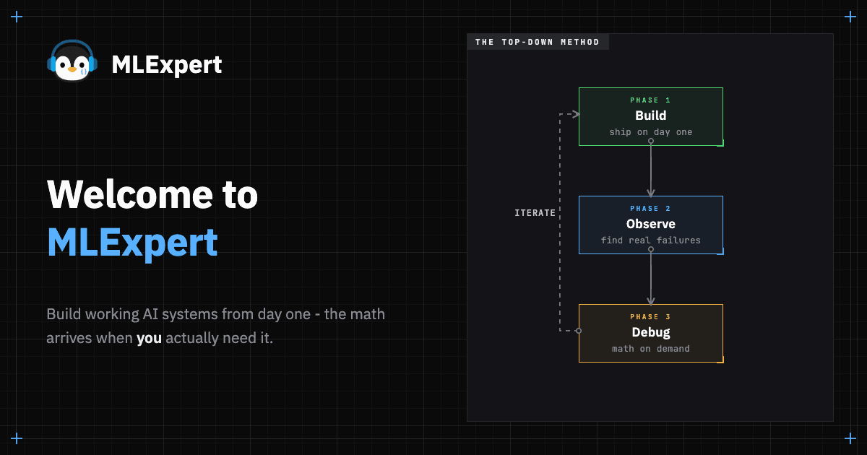Click the large blue MLExpert heading
This screenshot has width=867, height=455.
(132, 242)
